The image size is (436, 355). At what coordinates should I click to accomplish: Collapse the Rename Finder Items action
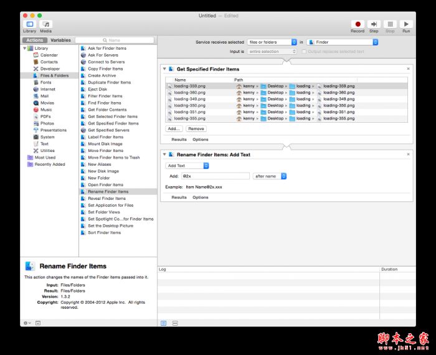164,154
